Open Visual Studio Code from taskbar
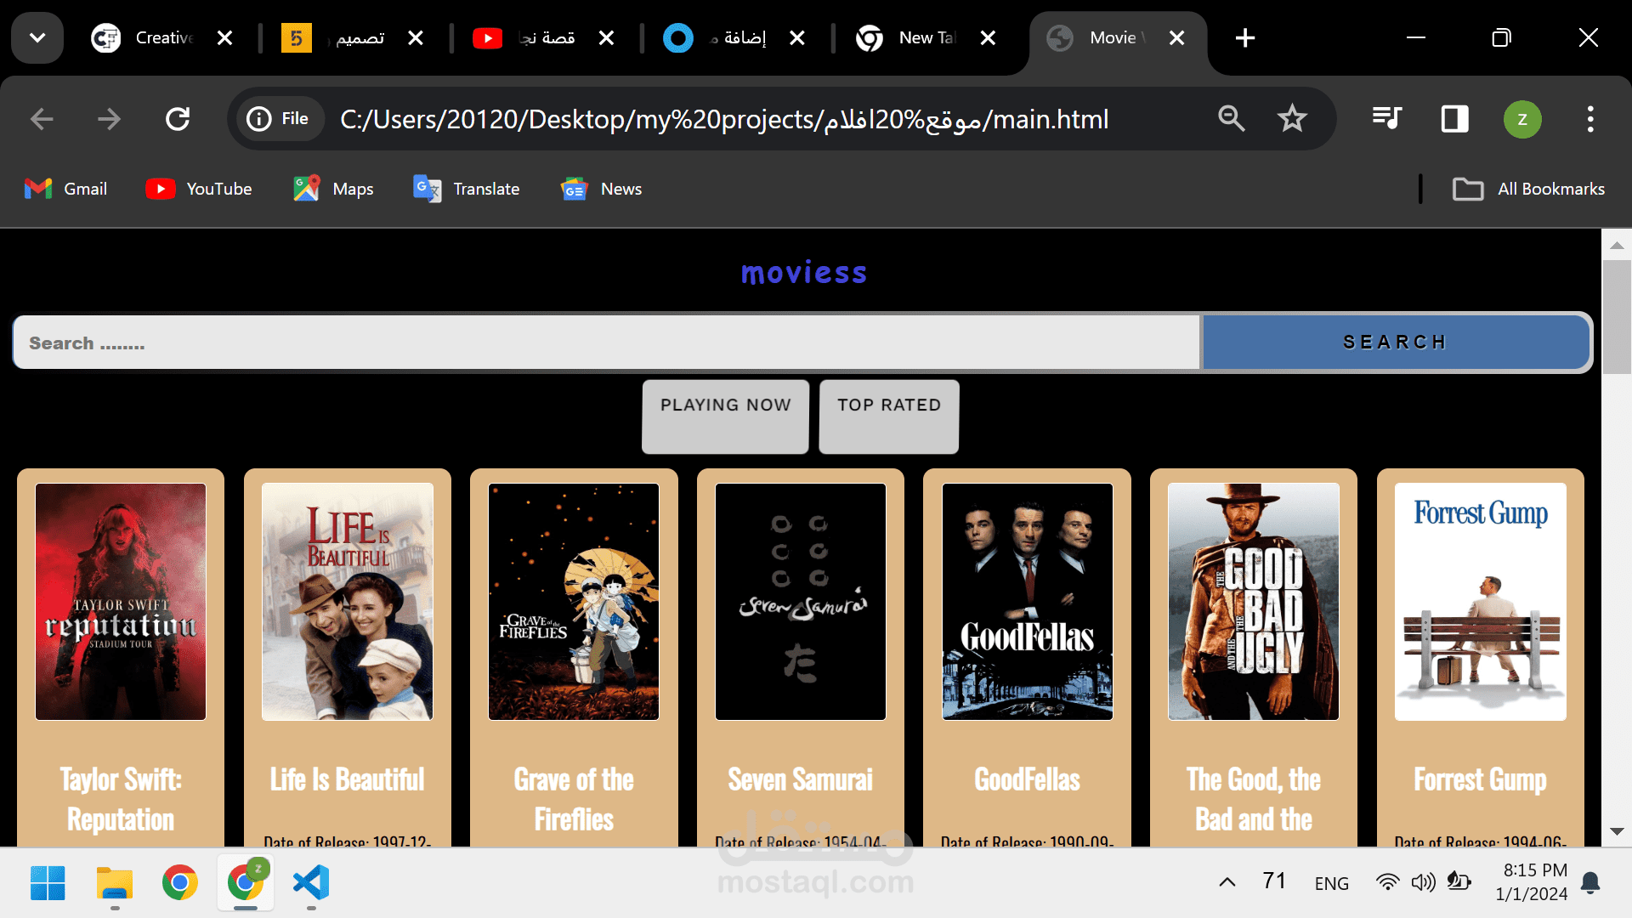Viewport: 1632px width, 918px height. (311, 882)
